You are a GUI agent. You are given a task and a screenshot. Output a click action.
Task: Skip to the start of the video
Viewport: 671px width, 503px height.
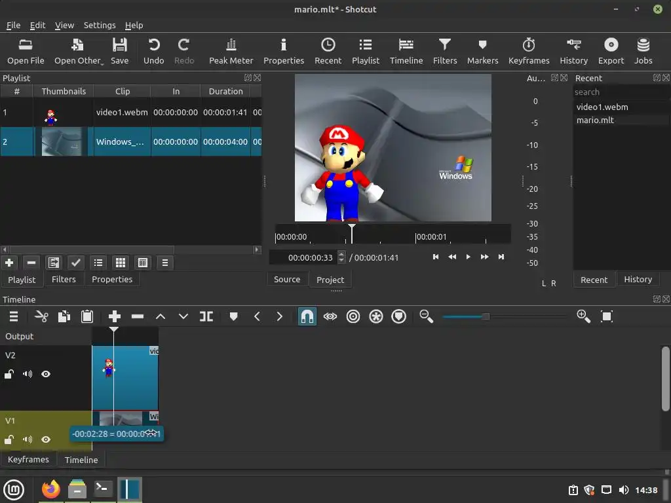(436, 257)
